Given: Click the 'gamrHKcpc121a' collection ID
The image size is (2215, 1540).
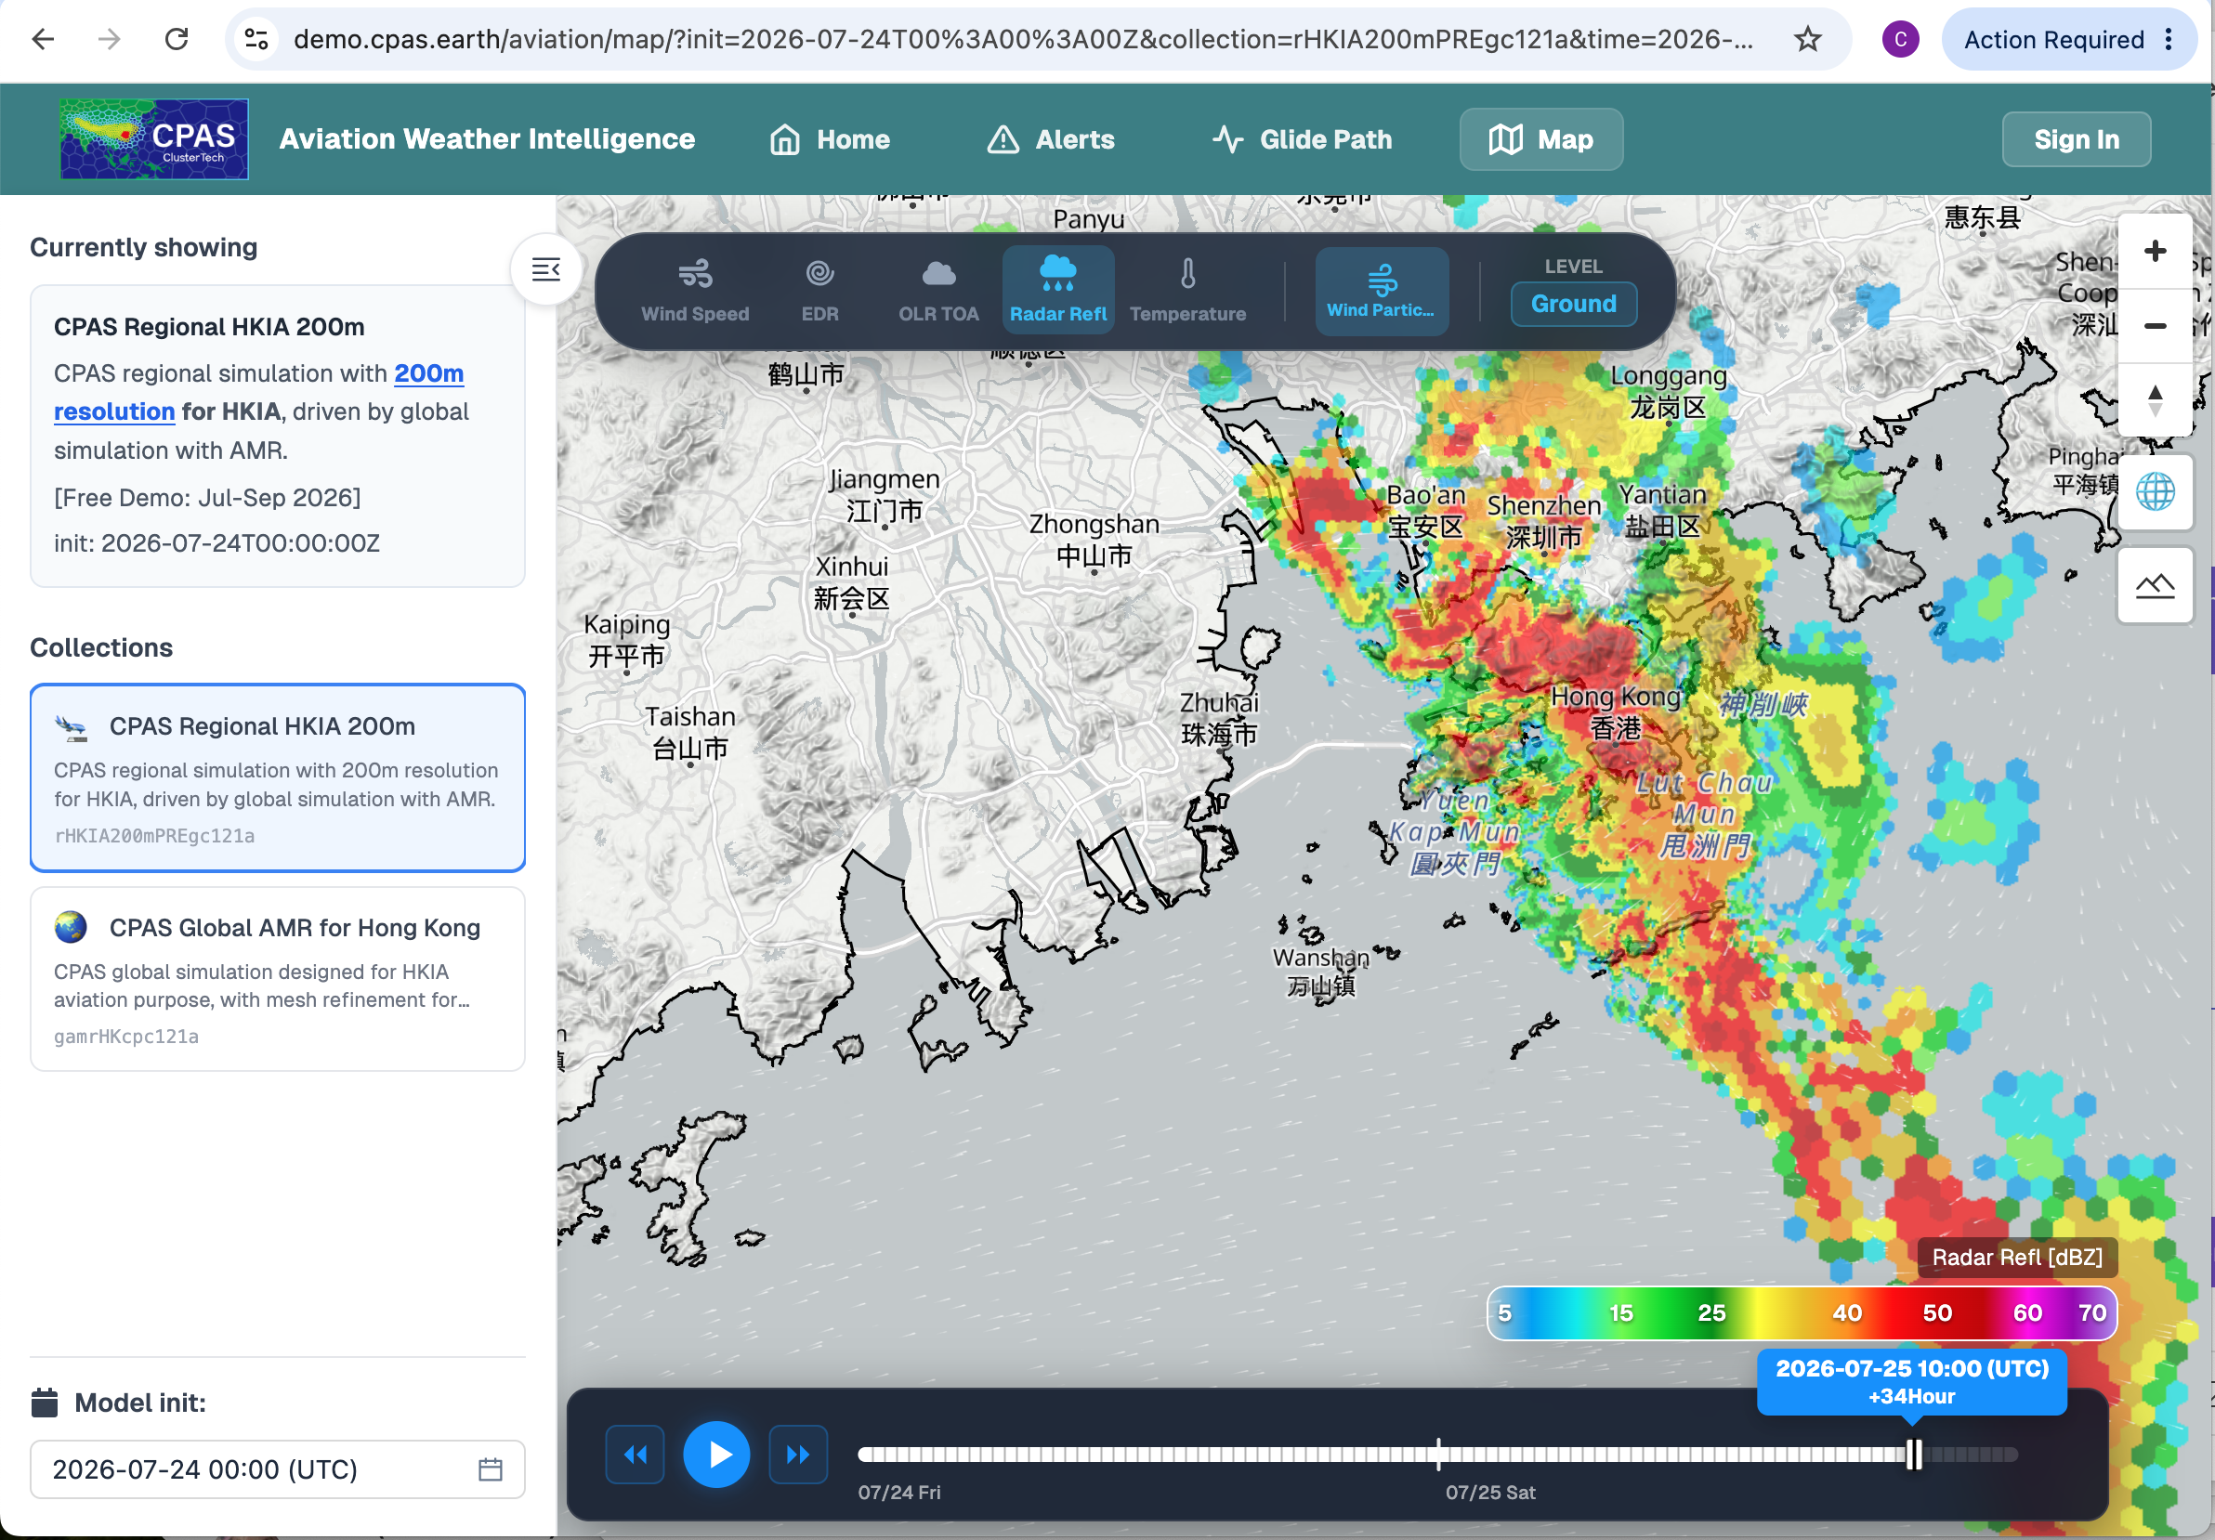Looking at the screenshot, I should [x=126, y=1037].
